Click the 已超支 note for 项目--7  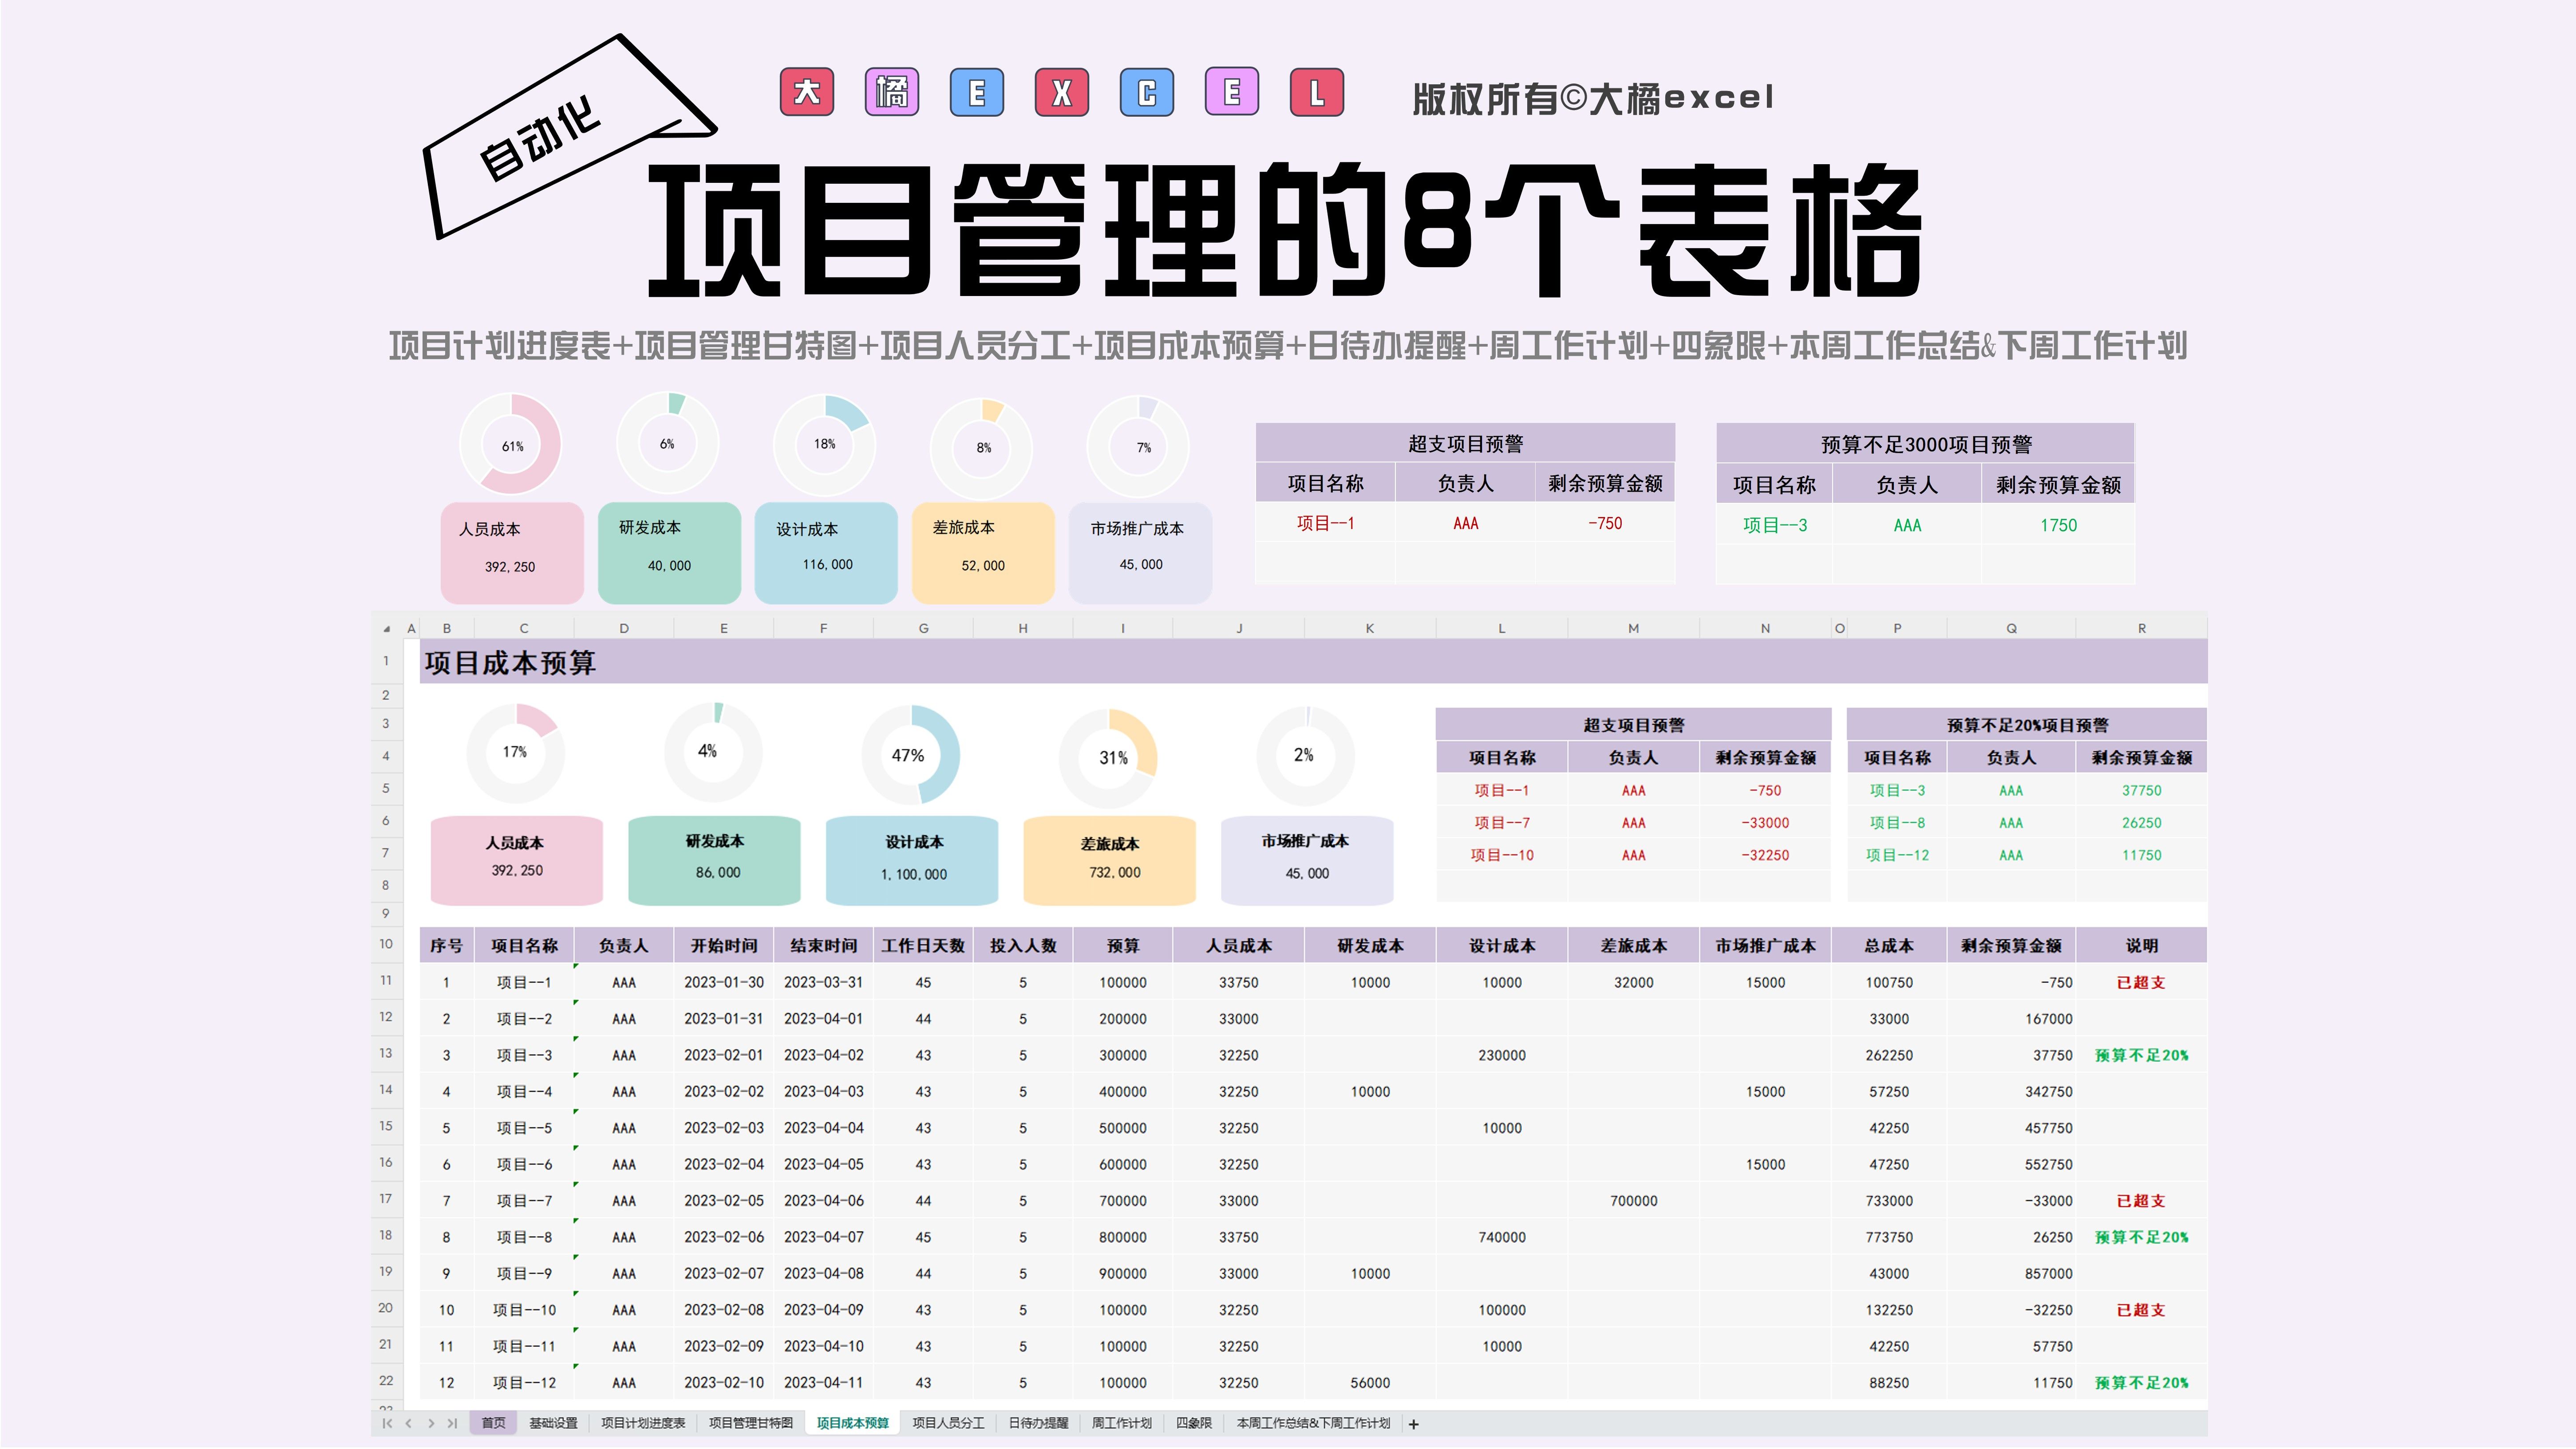[2141, 1200]
